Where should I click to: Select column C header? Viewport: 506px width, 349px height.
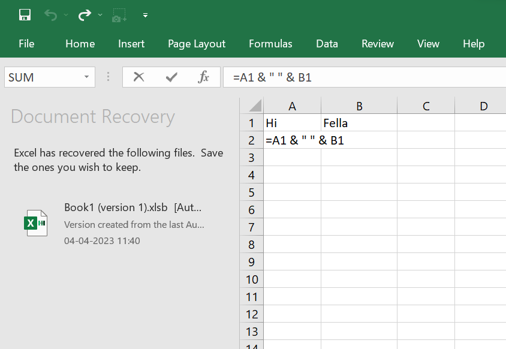pyautogui.click(x=426, y=106)
